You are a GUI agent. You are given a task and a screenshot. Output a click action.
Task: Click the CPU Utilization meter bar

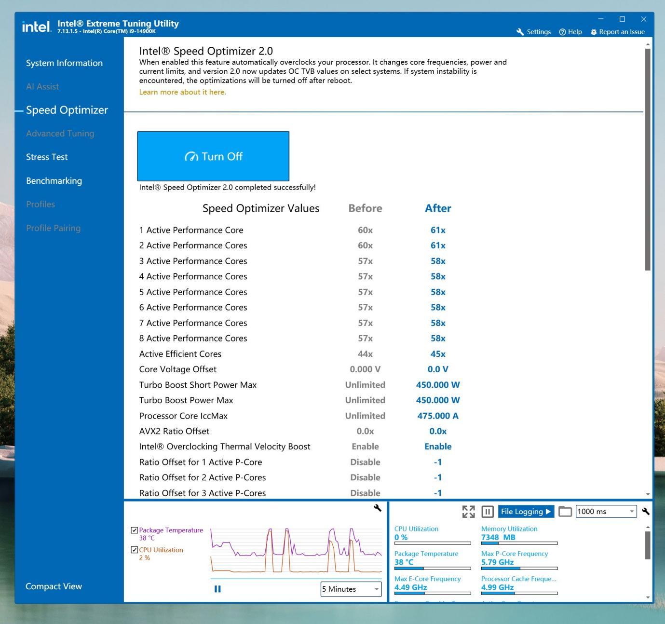(x=433, y=543)
